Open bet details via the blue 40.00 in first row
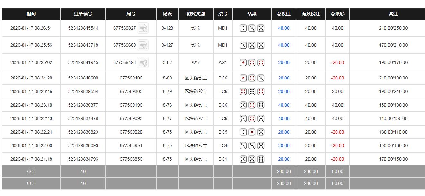 [x=283, y=28]
